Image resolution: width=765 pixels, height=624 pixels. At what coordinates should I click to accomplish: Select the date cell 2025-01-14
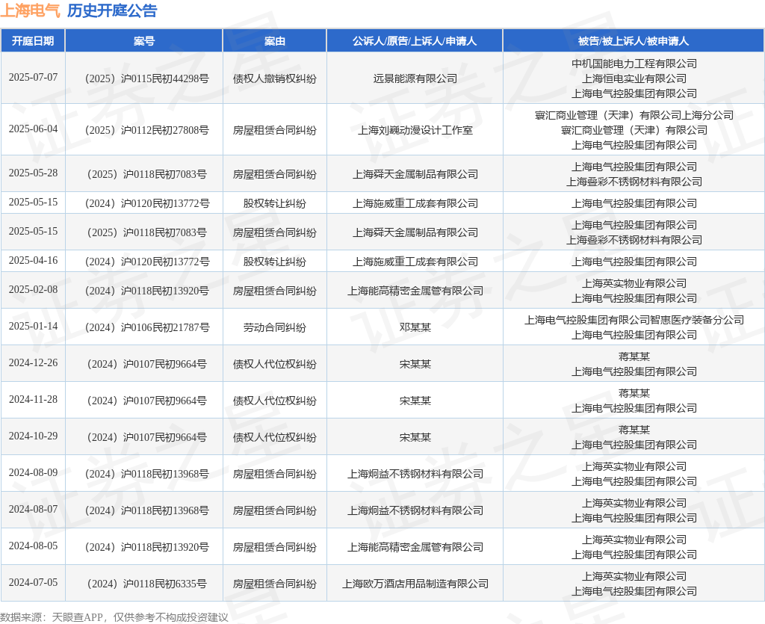(33, 327)
